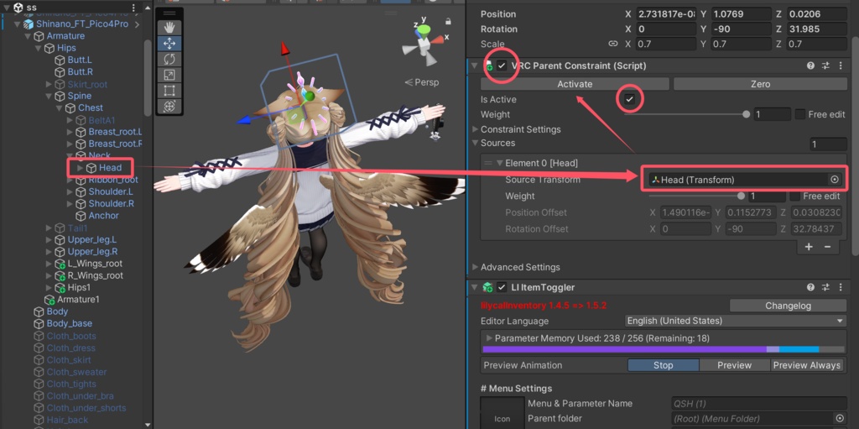Viewport: 859px width, 429px height.
Task: Open the Changelog button
Action: tap(789, 306)
